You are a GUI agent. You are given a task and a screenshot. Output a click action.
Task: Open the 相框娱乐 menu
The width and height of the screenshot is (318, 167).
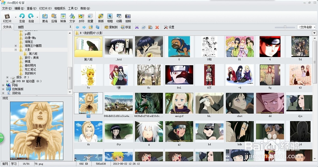point(60,8)
